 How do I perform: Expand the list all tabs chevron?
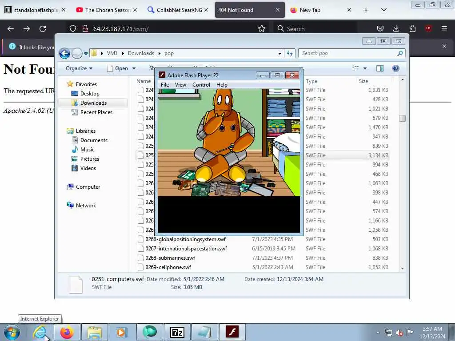[x=383, y=10]
